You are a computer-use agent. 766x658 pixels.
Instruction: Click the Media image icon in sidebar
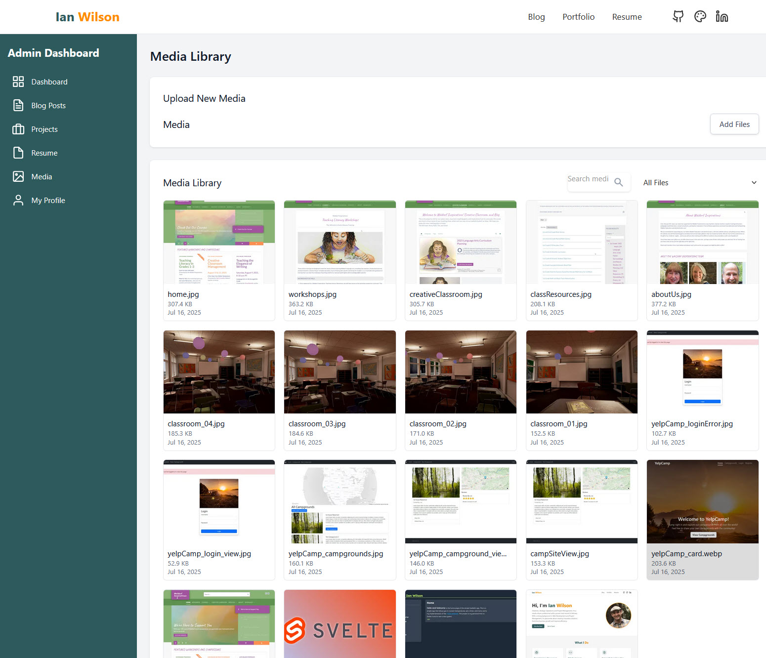pos(18,176)
